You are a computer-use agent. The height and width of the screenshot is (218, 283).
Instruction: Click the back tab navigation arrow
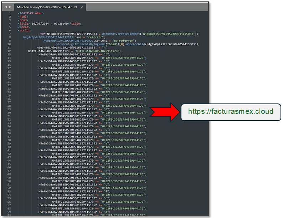[6, 7]
